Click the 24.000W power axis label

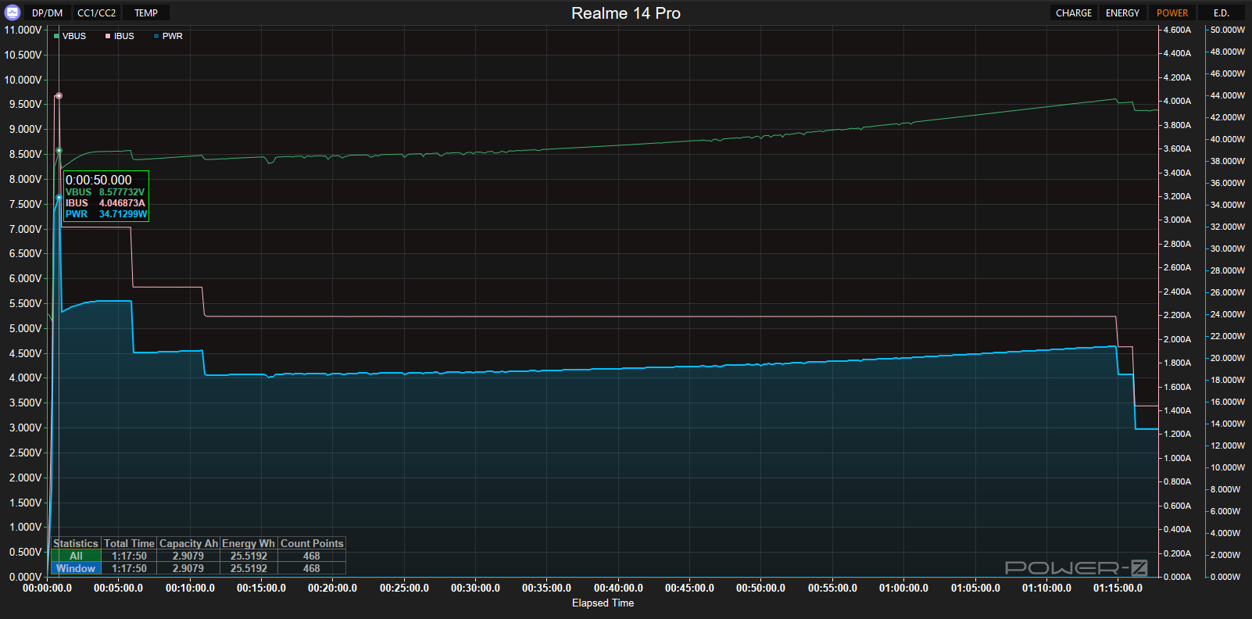tap(1227, 314)
